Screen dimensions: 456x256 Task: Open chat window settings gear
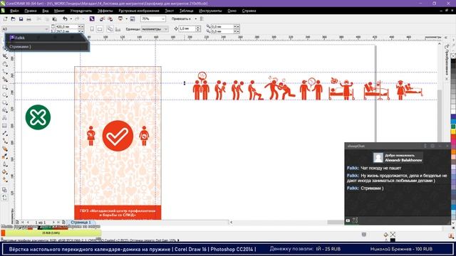tap(432, 146)
